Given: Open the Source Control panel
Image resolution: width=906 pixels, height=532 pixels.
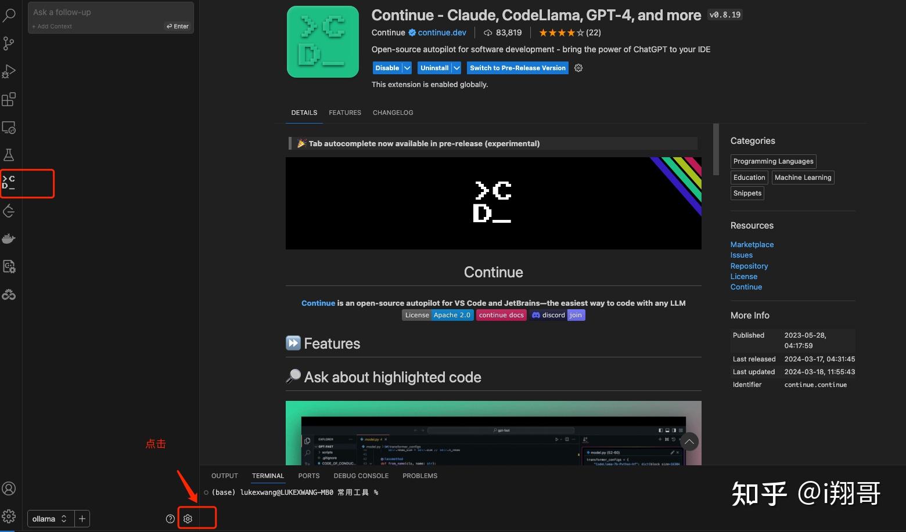Looking at the screenshot, I should coord(9,43).
